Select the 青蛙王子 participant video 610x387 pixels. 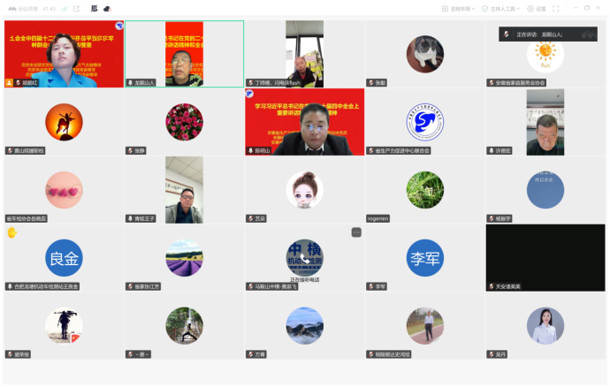[184, 189]
